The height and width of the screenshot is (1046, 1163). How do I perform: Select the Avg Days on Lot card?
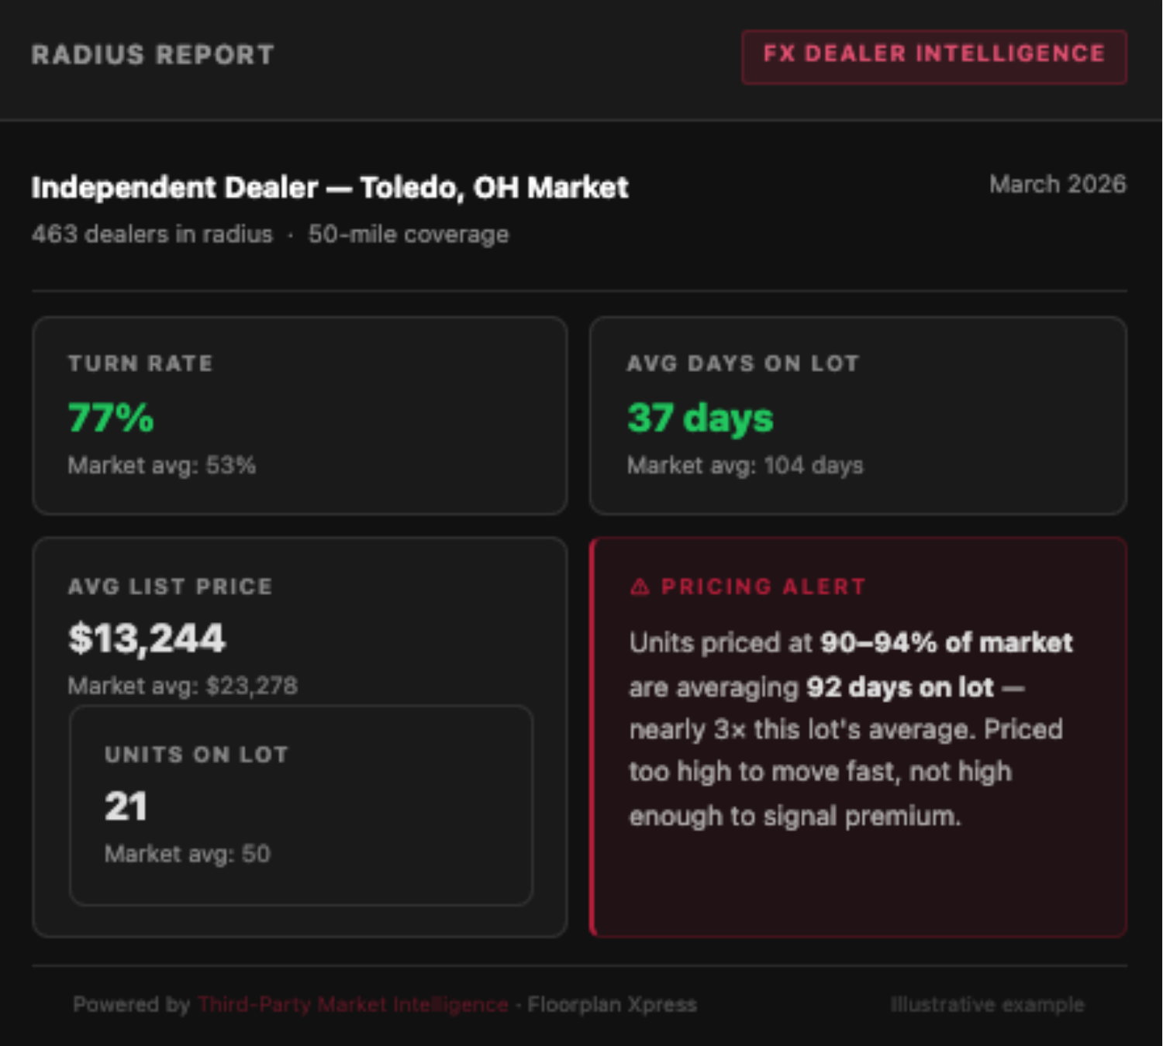(x=858, y=415)
